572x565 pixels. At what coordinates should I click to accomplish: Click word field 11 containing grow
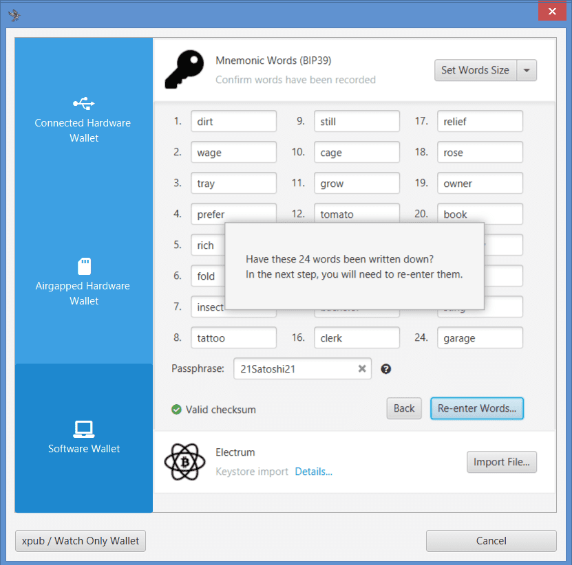click(357, 184)
